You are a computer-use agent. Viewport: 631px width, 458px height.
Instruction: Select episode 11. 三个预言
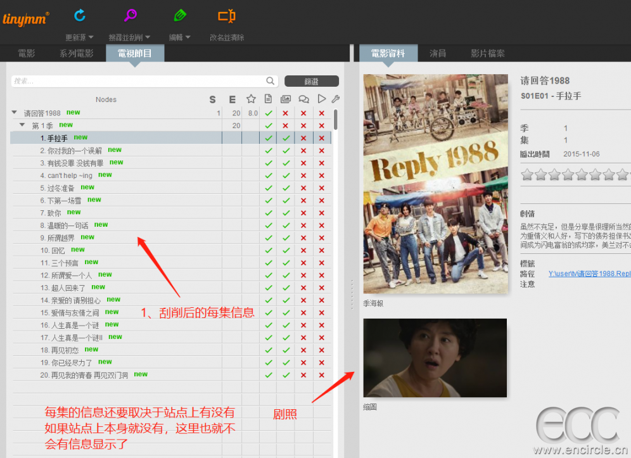click(59, 263)
